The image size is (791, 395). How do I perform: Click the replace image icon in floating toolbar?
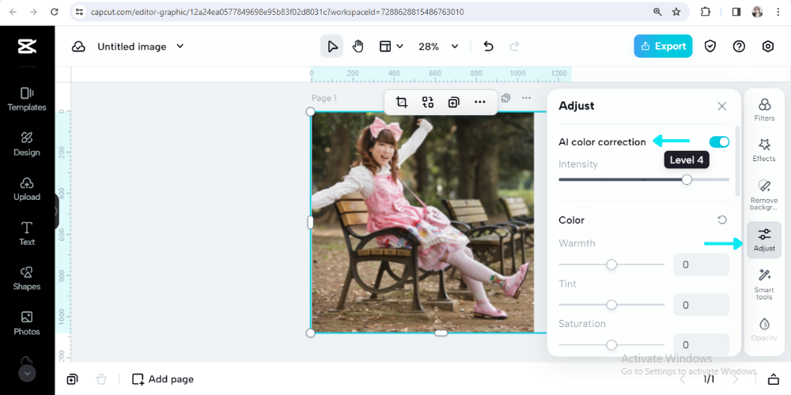[x=428, y=102]
